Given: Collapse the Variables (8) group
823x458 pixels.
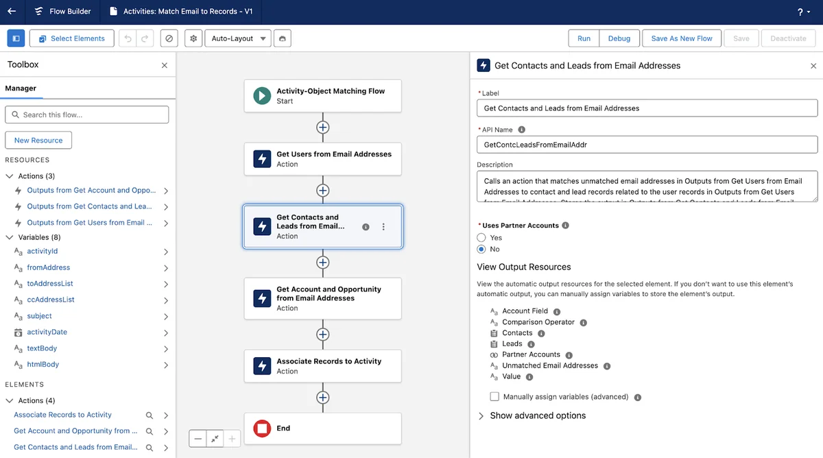Looking at the screenshot, I should tap(10, 237).
